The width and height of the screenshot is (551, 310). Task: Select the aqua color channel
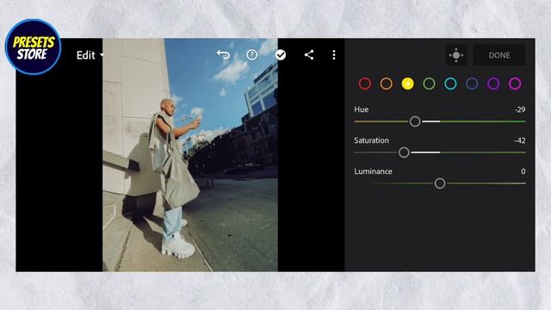(x=450, y=84)
